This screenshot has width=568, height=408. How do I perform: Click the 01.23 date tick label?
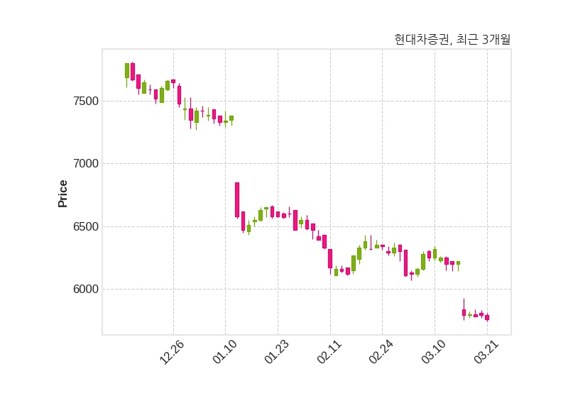click(277, 352)
